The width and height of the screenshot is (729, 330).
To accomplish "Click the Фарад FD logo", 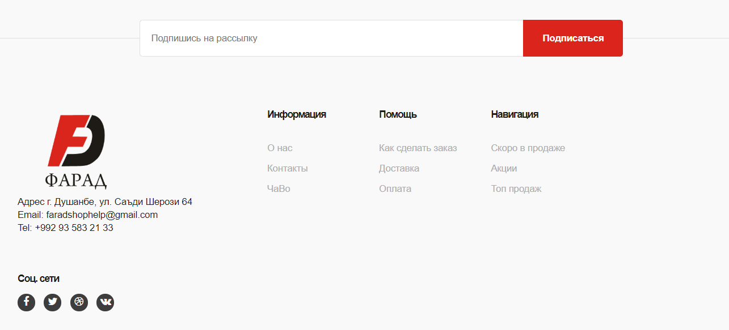I will (76, 151).
